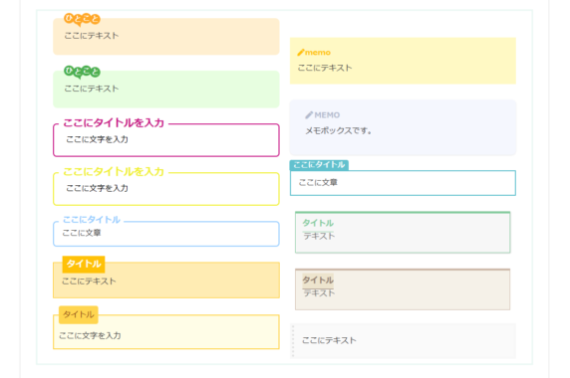This screenshot has width=570, height=378.
Task: Select the light yellow タイトル label tag
Action: tap(79, 314)
